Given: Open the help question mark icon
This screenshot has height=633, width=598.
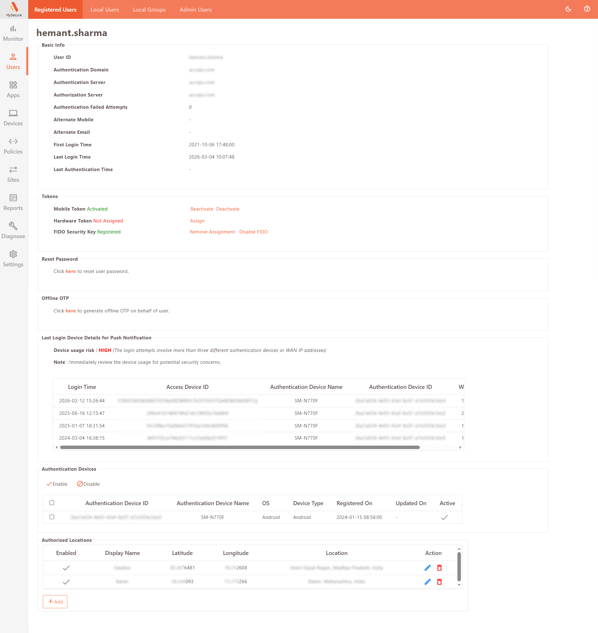Looking at the screenshot, I should [x=586, y=9].
